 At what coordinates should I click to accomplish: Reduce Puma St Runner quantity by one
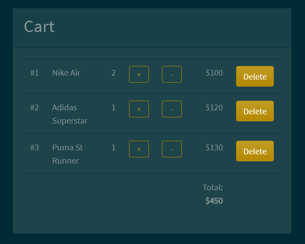click(172, 149)
